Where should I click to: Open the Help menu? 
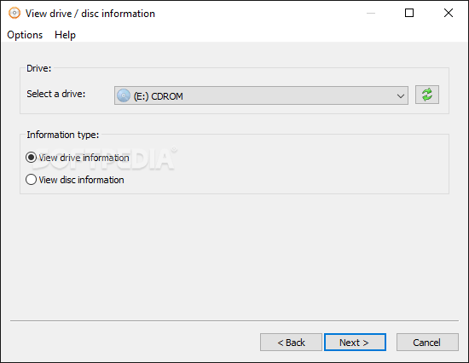coord(65,35)
